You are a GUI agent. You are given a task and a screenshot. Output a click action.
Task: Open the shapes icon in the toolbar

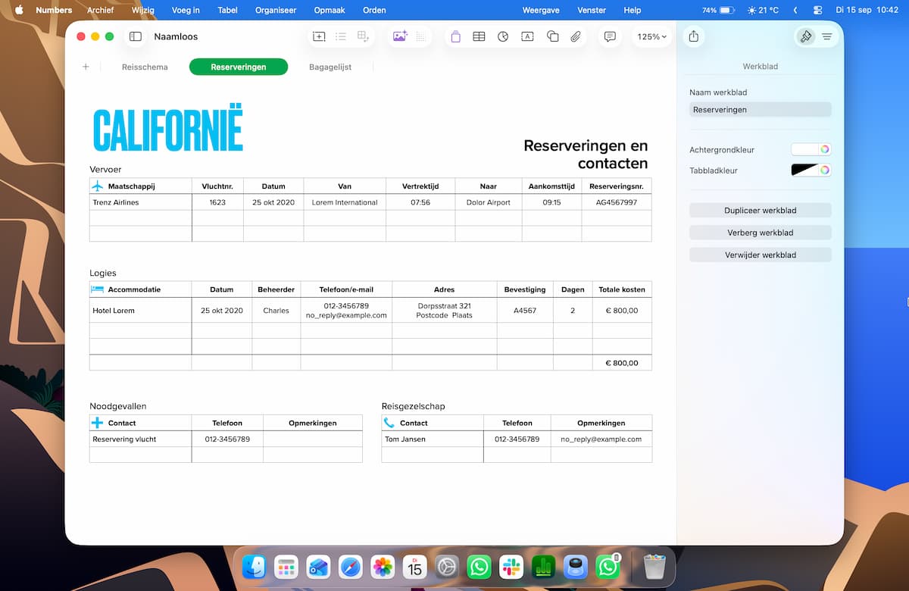pos(553,36)
